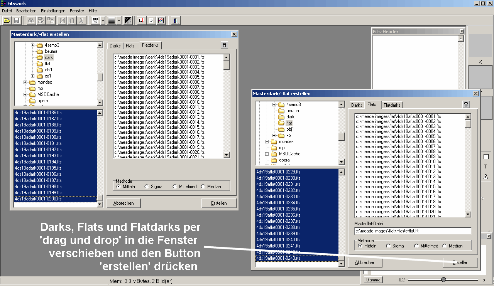Click trash icon in left Masterdark dialog

(x=225, y=45)
